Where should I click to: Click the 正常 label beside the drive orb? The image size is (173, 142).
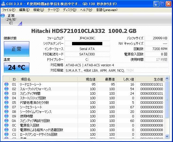tap(11, 16)
